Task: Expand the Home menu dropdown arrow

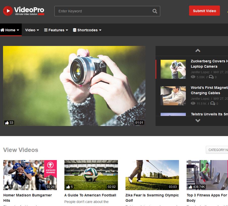Action: click(18, 30)
